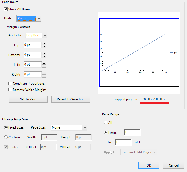Decrease the Bottom margin with down arrow

[x=44, y=56]
